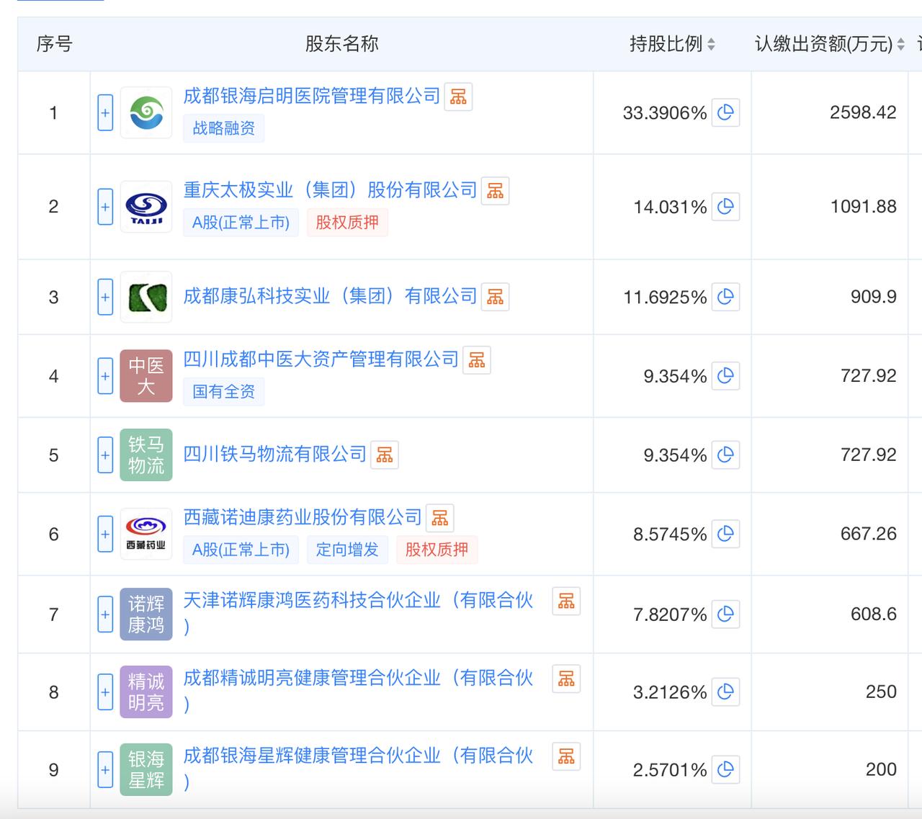Click the 战略融资 tag
Image resolution: width=922 pixels, height=819 pixels.
tap(224, 128)
